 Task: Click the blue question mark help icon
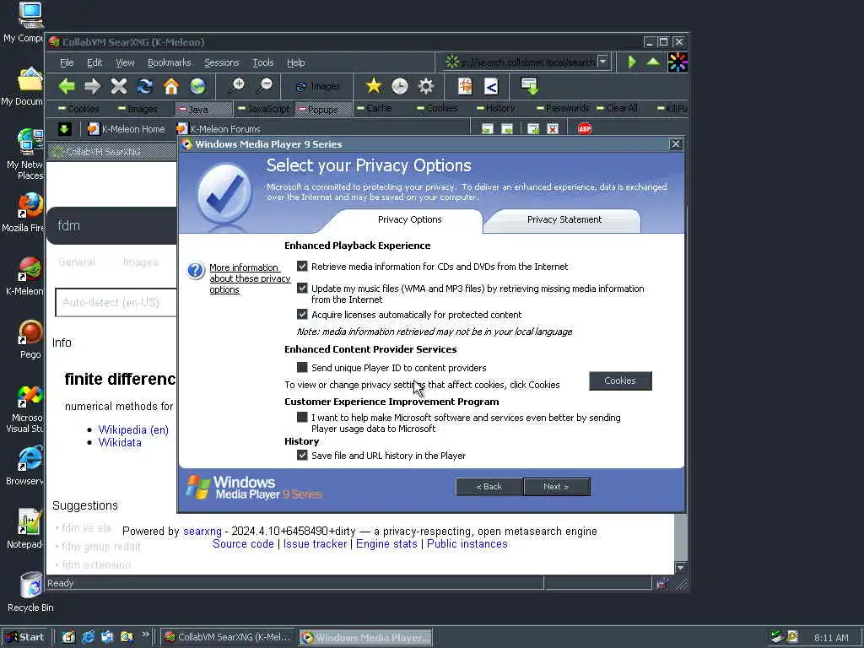click(196, 271)
